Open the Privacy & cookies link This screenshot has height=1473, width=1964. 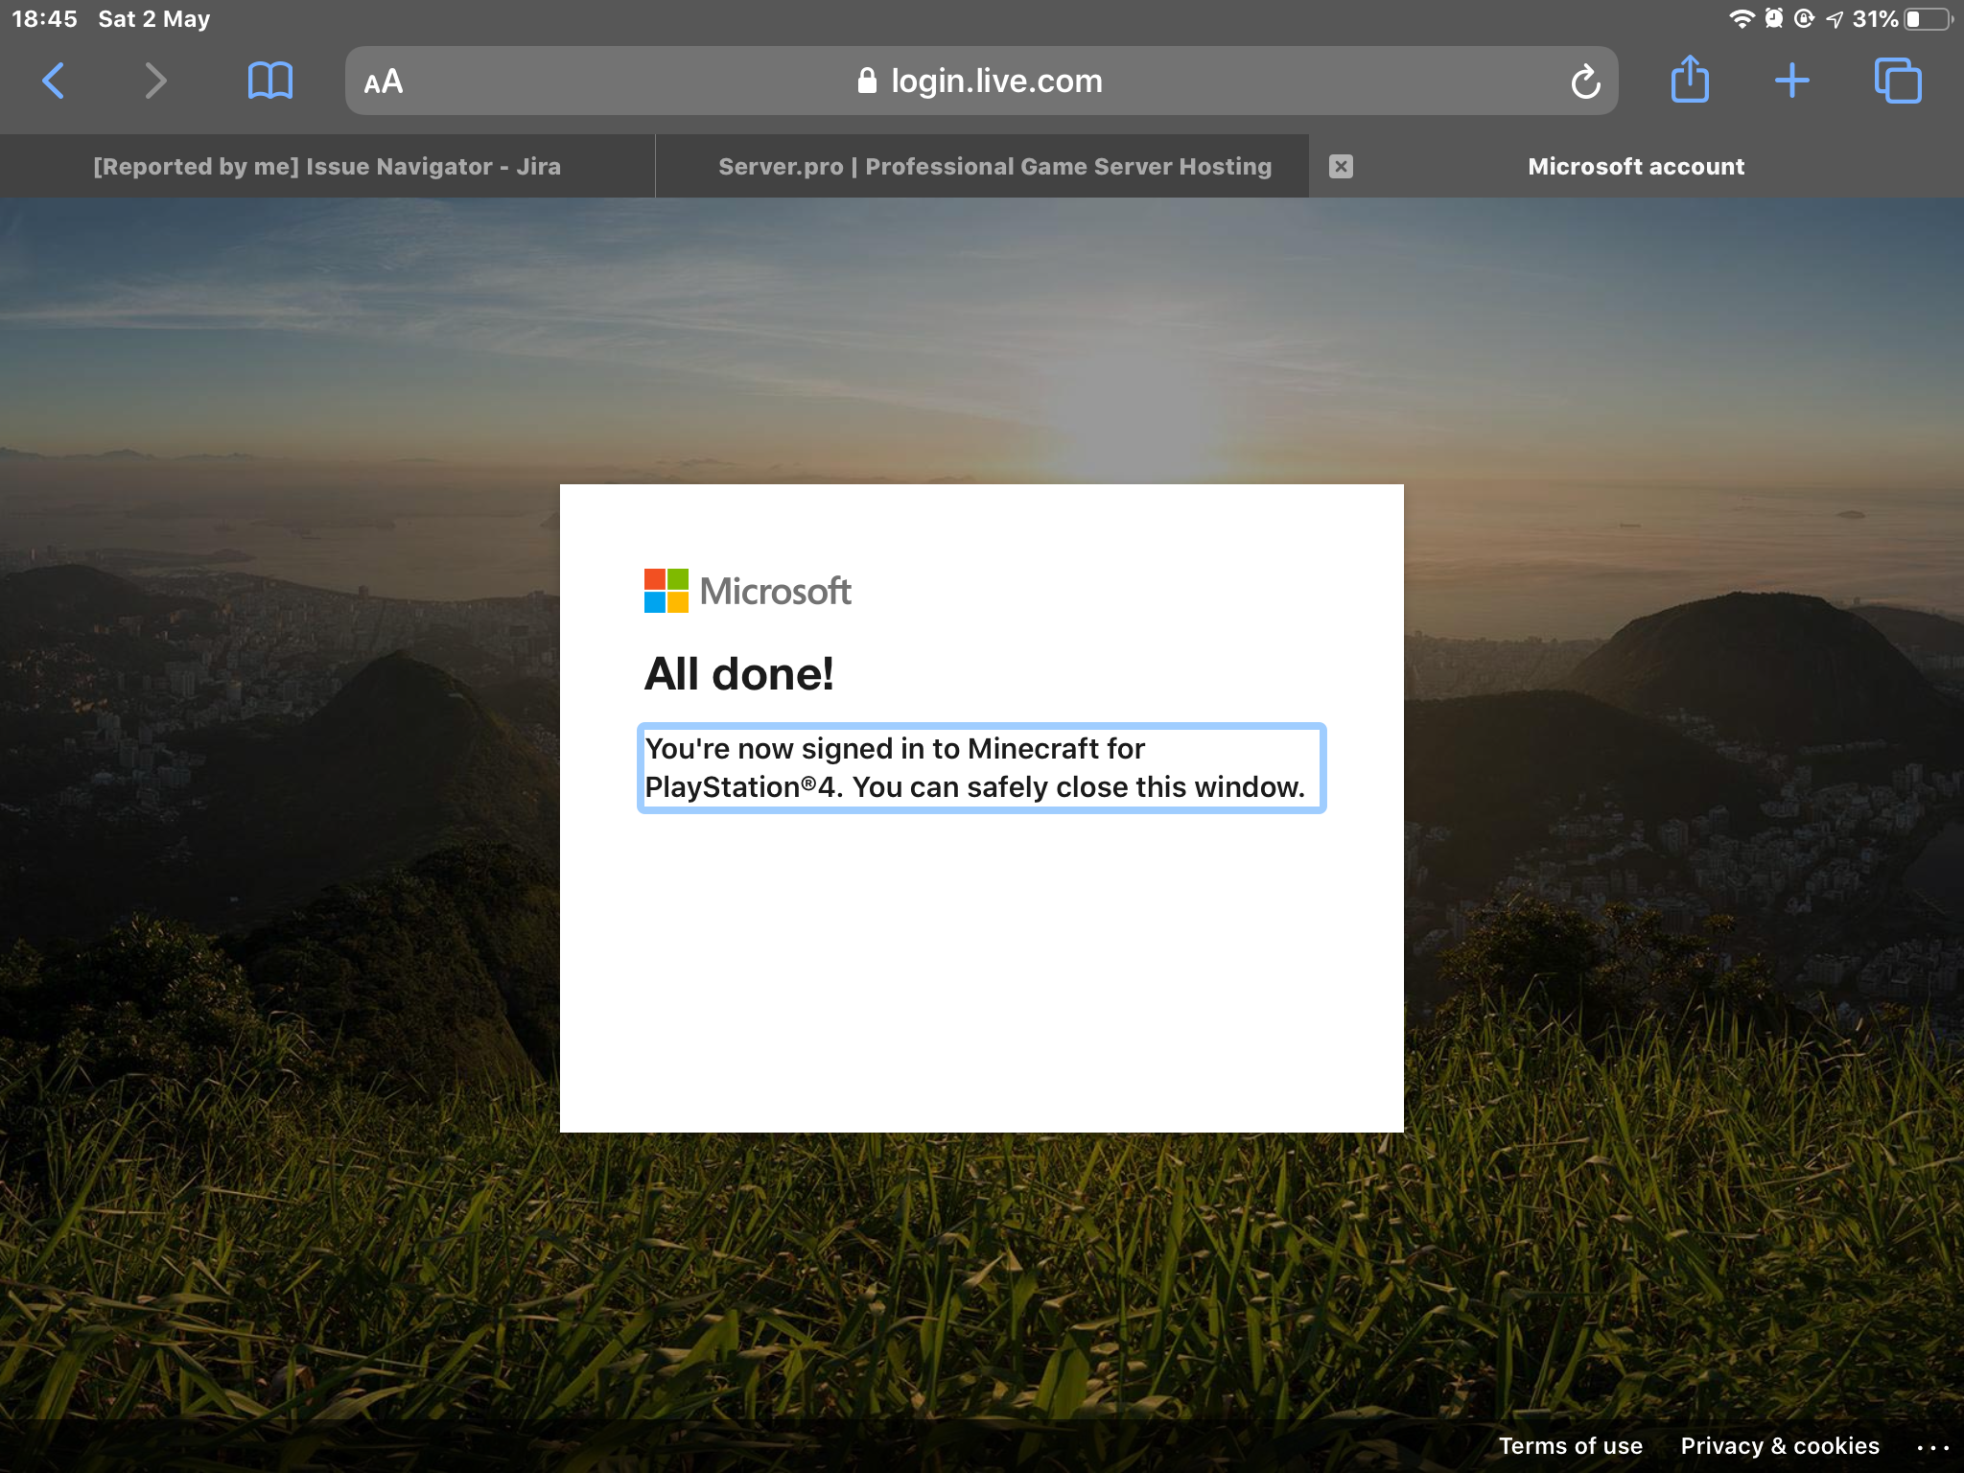pyautogui.click(x=1779, y=1445)
